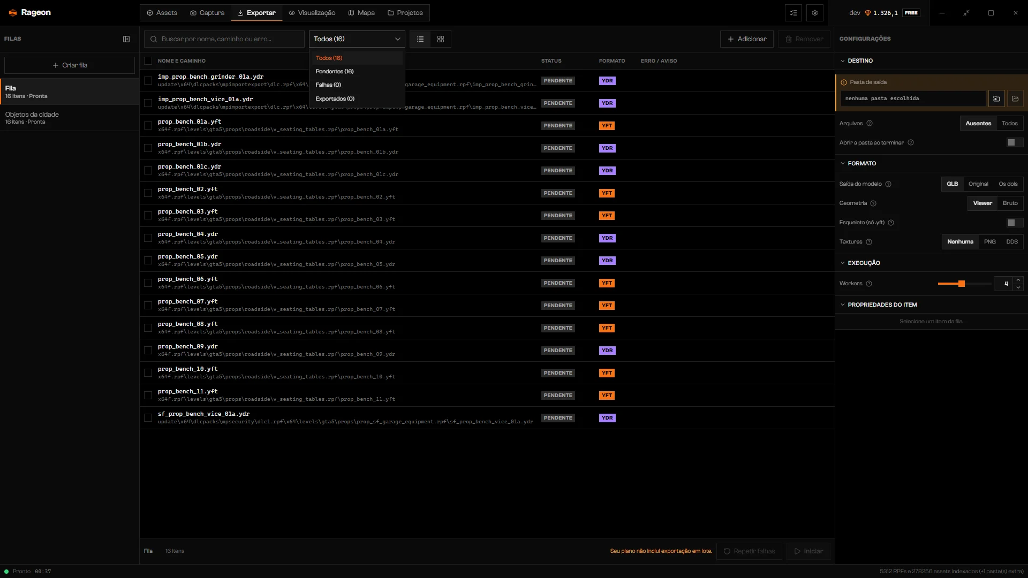1028x578 pixels.
Task: Check the prop_bench_05.ydr row checkbox
Action: point(148,261)
